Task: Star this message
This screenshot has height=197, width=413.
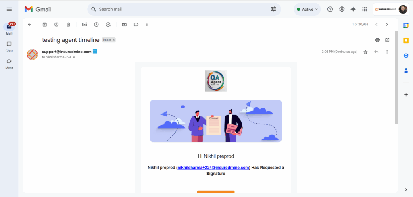Action: coord(365,52)
